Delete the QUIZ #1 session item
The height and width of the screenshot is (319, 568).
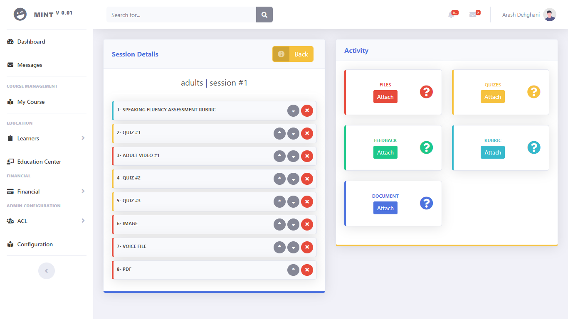pos(307,133)
